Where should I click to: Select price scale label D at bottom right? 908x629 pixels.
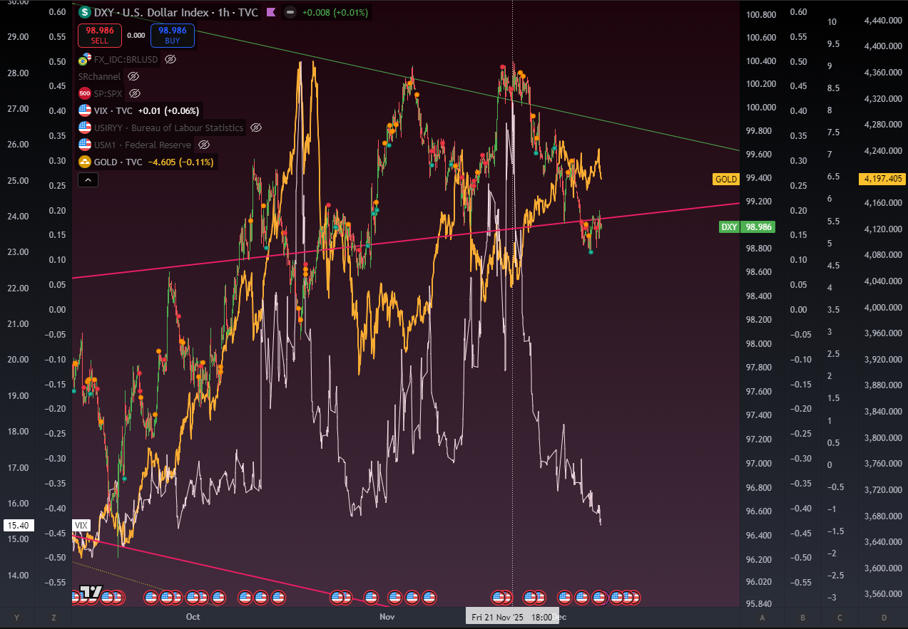[884, 618]
